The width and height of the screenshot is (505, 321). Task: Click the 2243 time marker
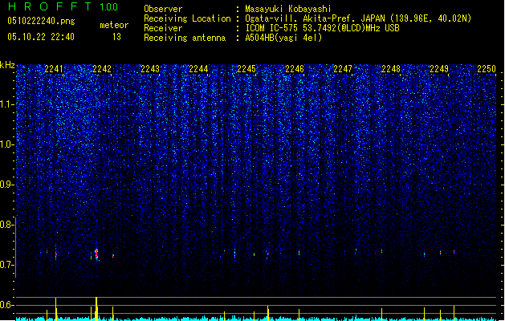click(150, 69)
